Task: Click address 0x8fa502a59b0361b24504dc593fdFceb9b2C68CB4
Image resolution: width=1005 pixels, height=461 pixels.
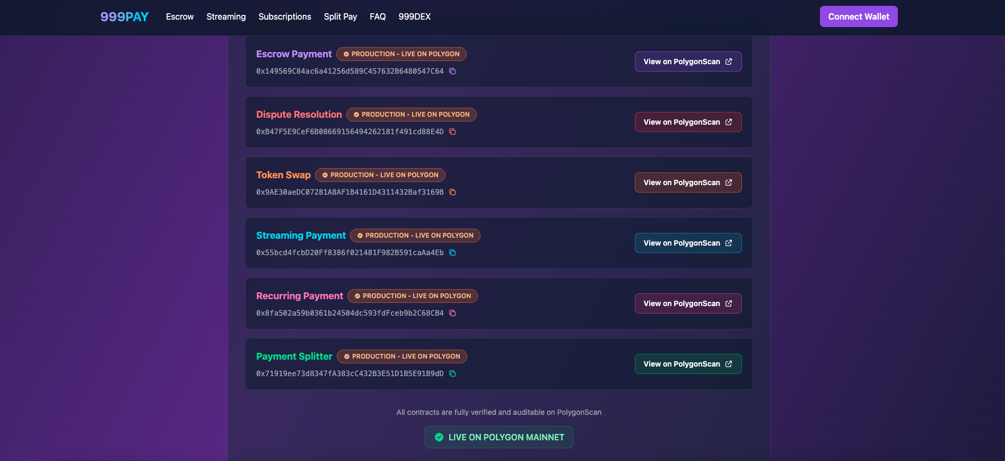Action: coord(350,313)
